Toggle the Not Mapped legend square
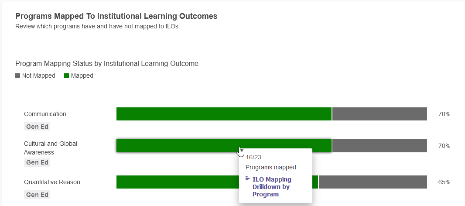The image size is (465, 206). pos(17,76)
